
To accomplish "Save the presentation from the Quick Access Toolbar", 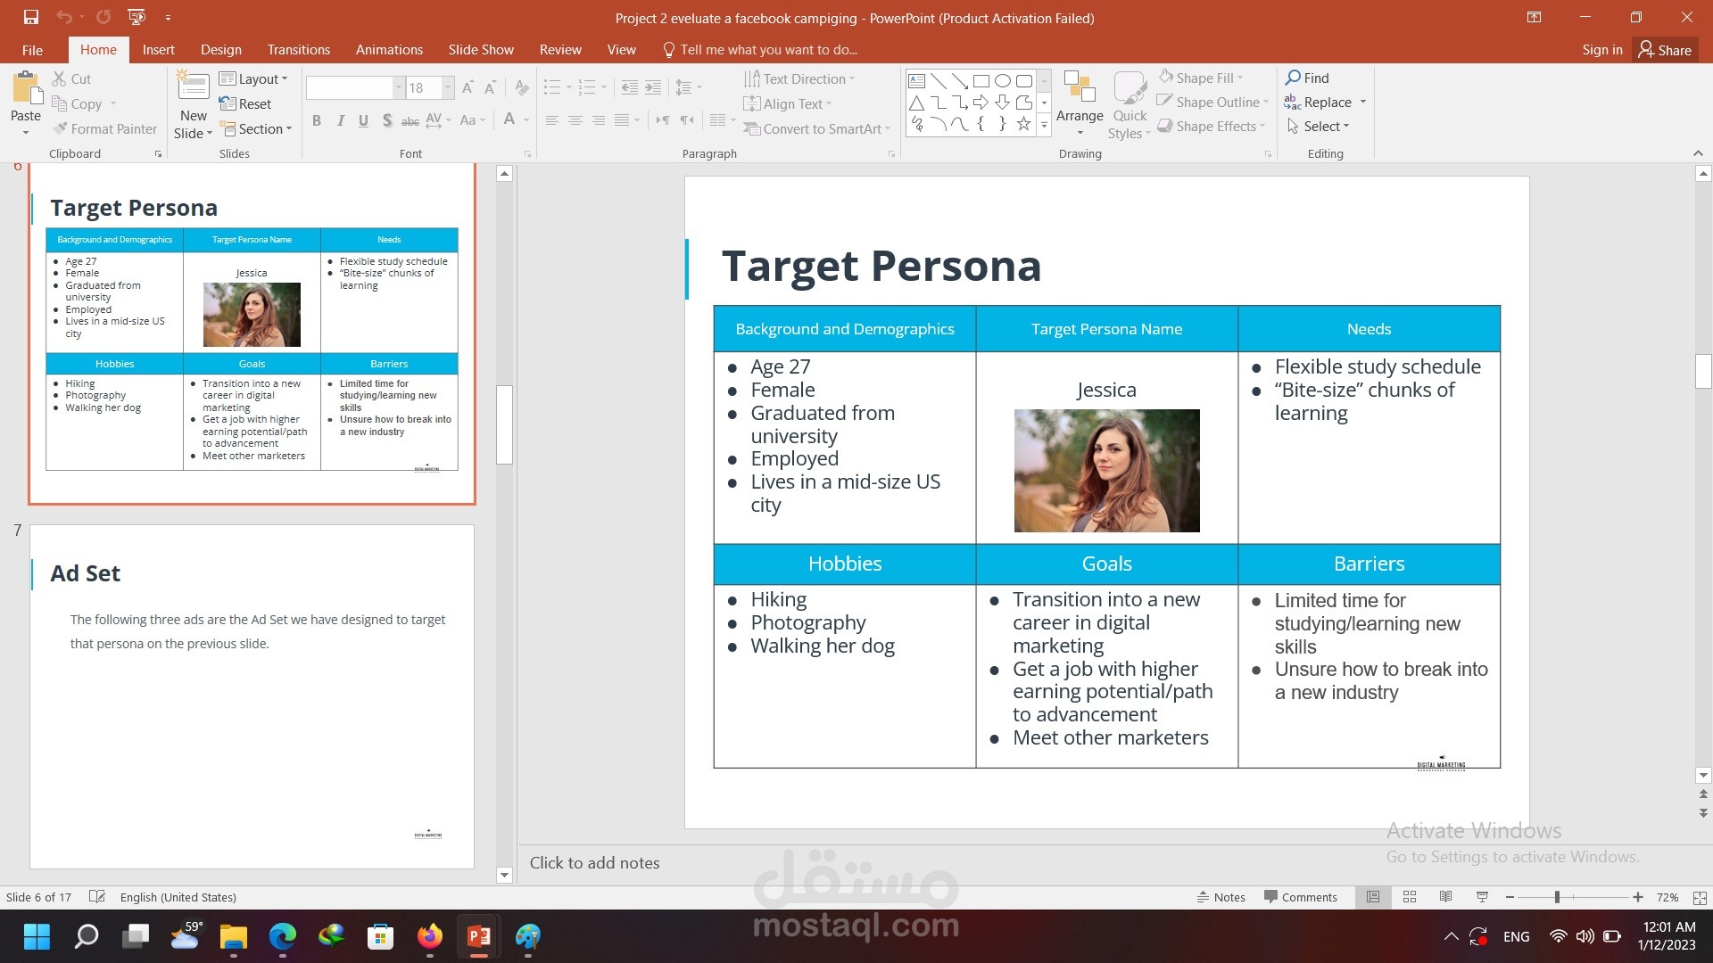I will coord(31,17).
